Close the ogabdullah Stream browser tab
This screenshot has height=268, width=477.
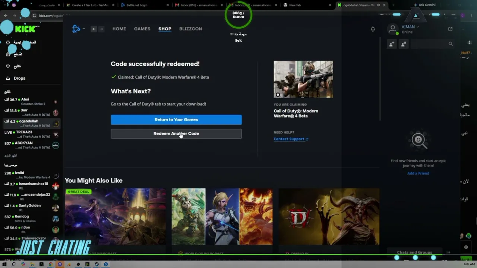tap(384, 5)
